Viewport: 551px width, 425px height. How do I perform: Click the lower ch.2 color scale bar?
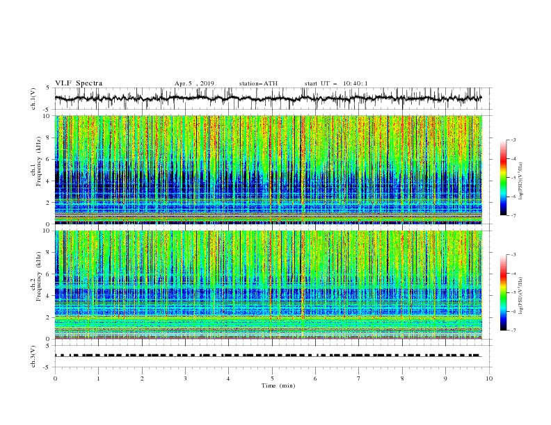click(x=504, y=292)
